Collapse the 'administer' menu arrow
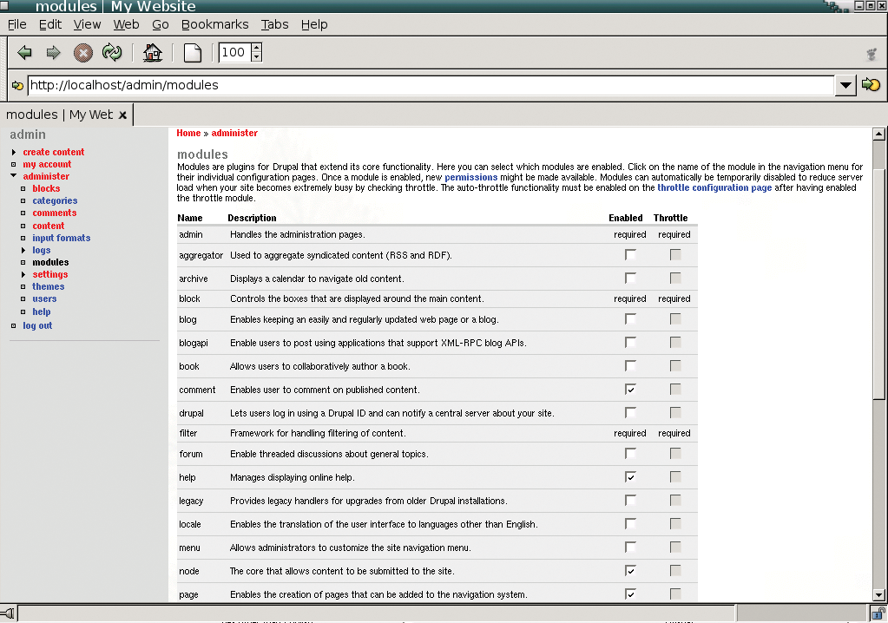The height and width of the screenshot is (623, 888). pos(14,176)
